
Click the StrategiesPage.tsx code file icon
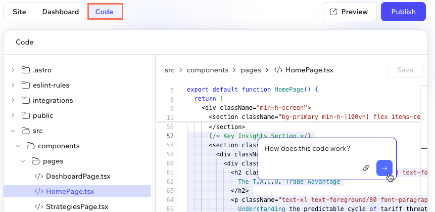click(x=39, y=206)
